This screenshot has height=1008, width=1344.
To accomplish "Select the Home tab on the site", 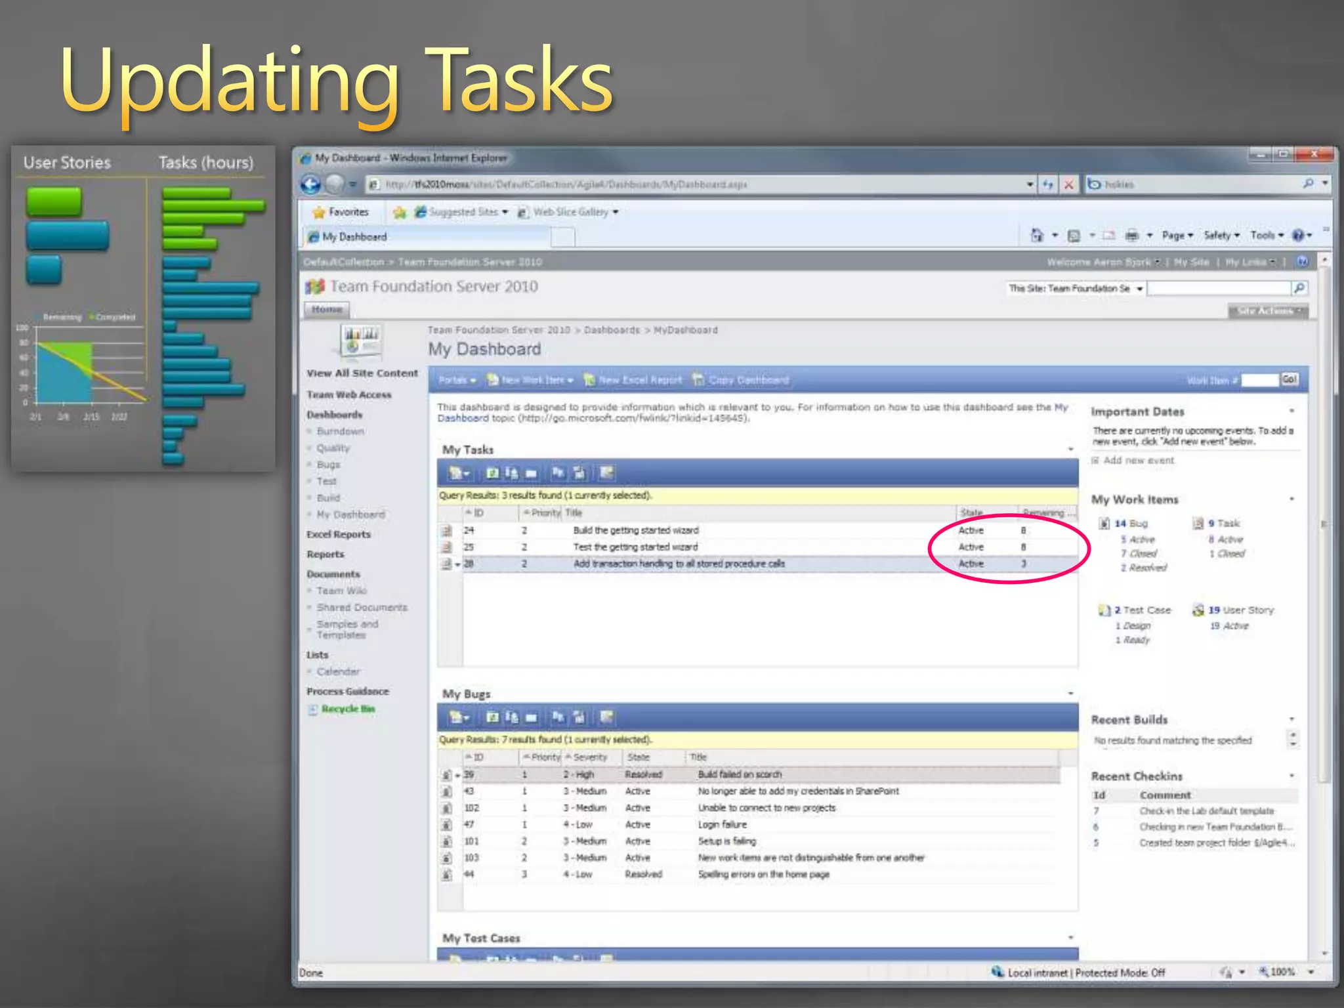I will 327,309.
